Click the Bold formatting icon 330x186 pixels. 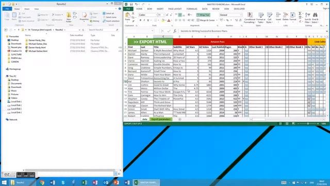pyautogui.click(x=140, y=20)
